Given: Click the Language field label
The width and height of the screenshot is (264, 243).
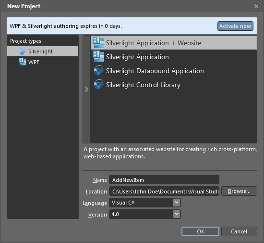Looking at the screenshot, I should click(95, 203).
